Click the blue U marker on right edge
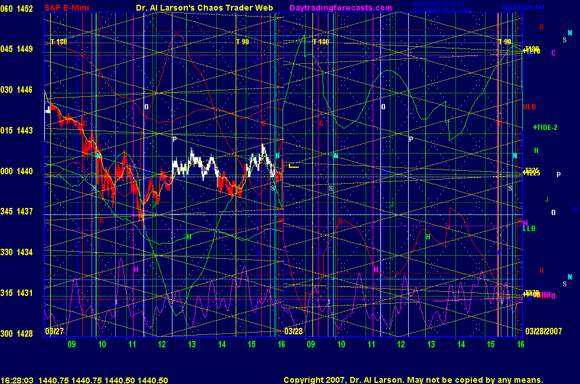This screenshot has height=384, width=580. click(x=575, y=210)
